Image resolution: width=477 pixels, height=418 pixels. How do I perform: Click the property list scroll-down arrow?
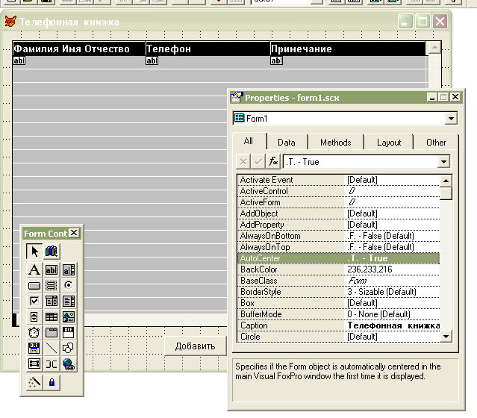[x=446, y=337]
